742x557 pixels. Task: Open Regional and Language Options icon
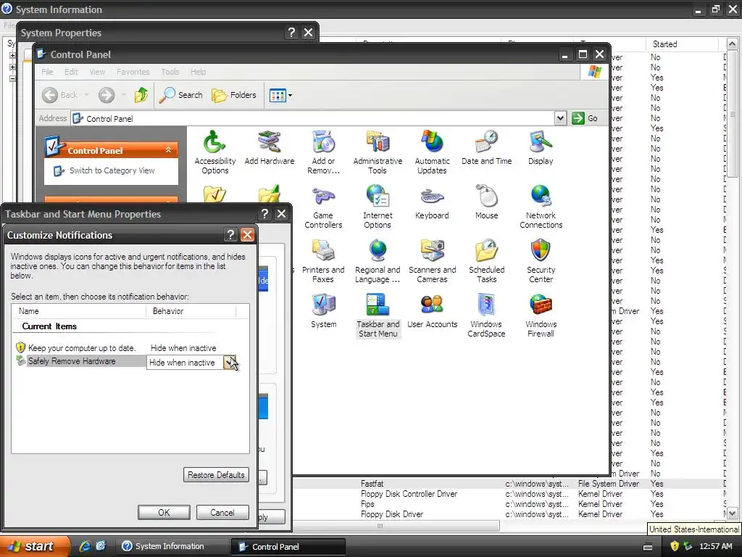coord(378,261)
